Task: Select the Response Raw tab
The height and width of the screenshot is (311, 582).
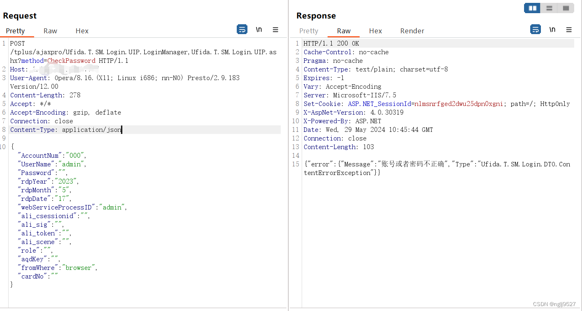Action: (x=344, y=31)
